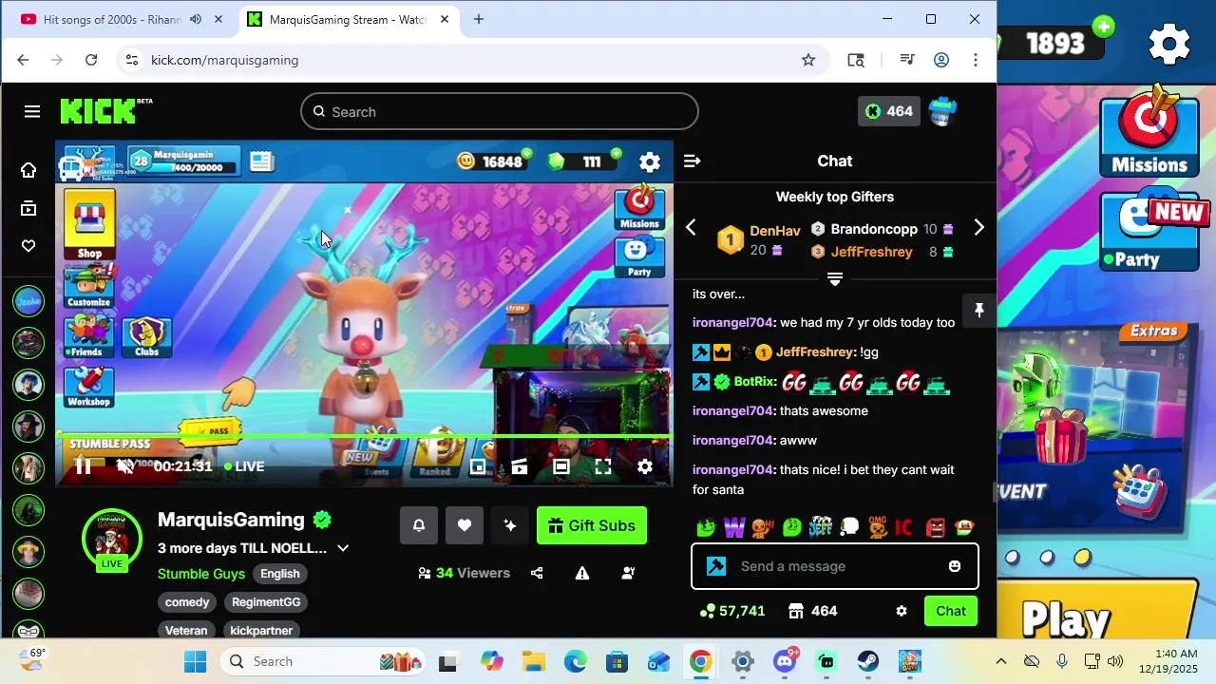Screen dimensions: 1216x684
Task: Pause the stream video
Action: [84, 466]
